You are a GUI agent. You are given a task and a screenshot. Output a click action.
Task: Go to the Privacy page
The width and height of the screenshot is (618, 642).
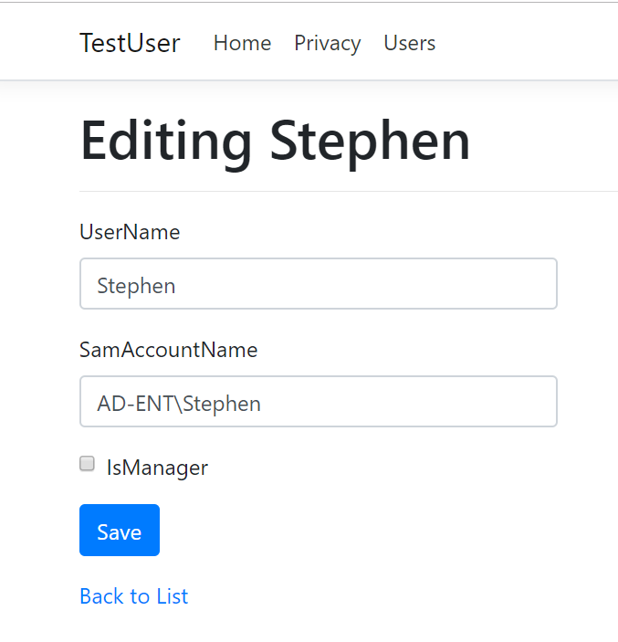[328, 44]
